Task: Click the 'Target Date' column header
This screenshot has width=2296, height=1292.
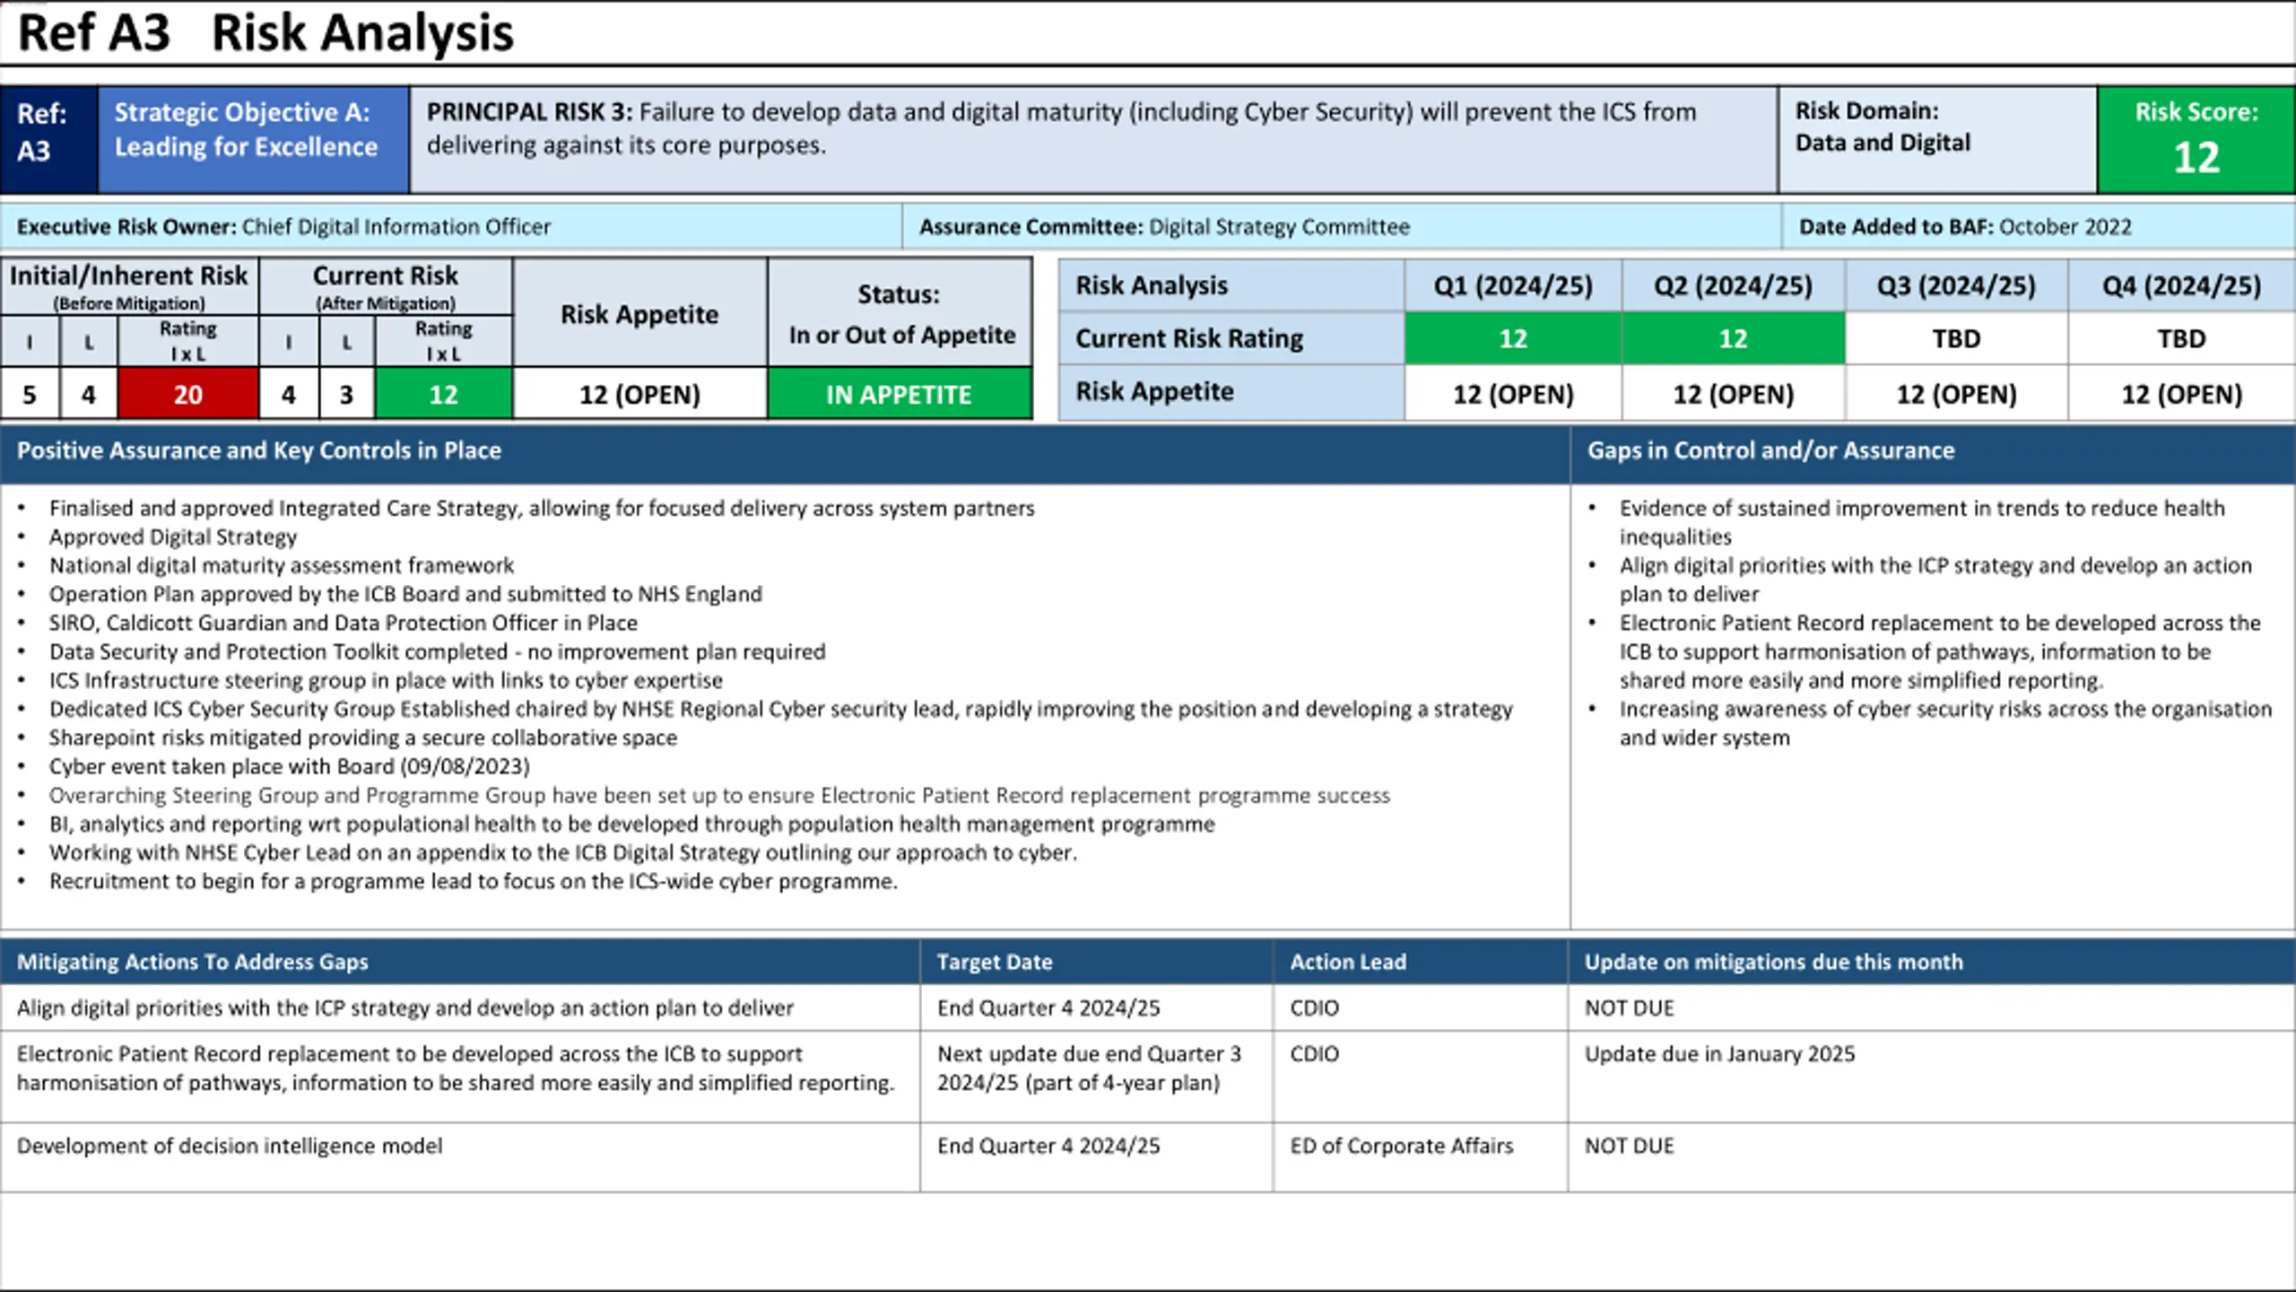Action: click(x=1096, y=962)
